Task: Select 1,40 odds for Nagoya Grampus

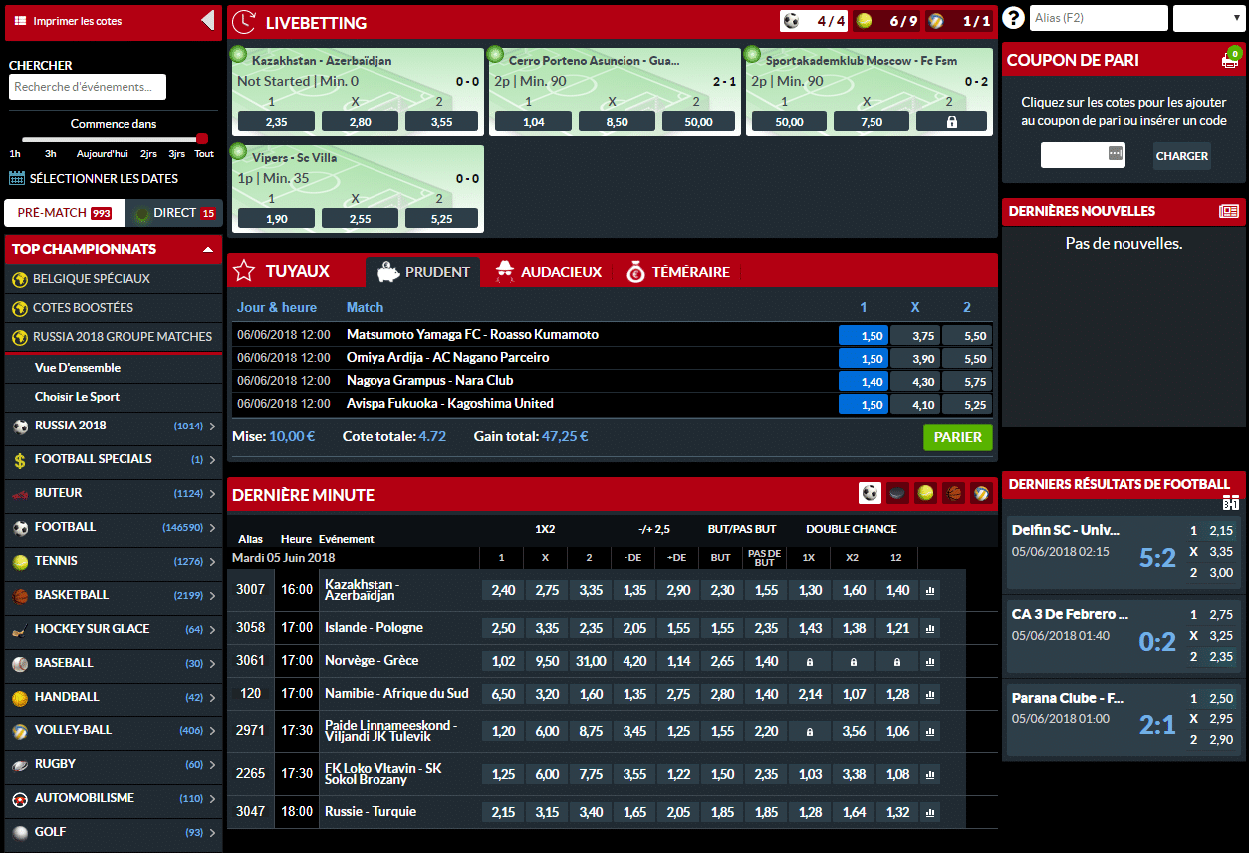Action: coord(863,382)
